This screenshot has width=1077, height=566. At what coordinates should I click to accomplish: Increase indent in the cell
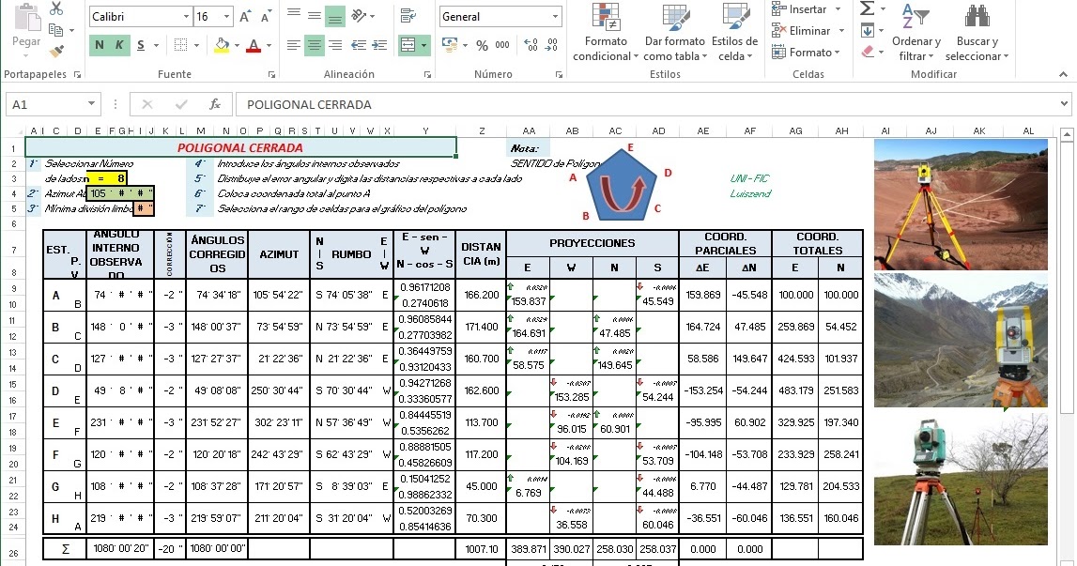[379, 45]
